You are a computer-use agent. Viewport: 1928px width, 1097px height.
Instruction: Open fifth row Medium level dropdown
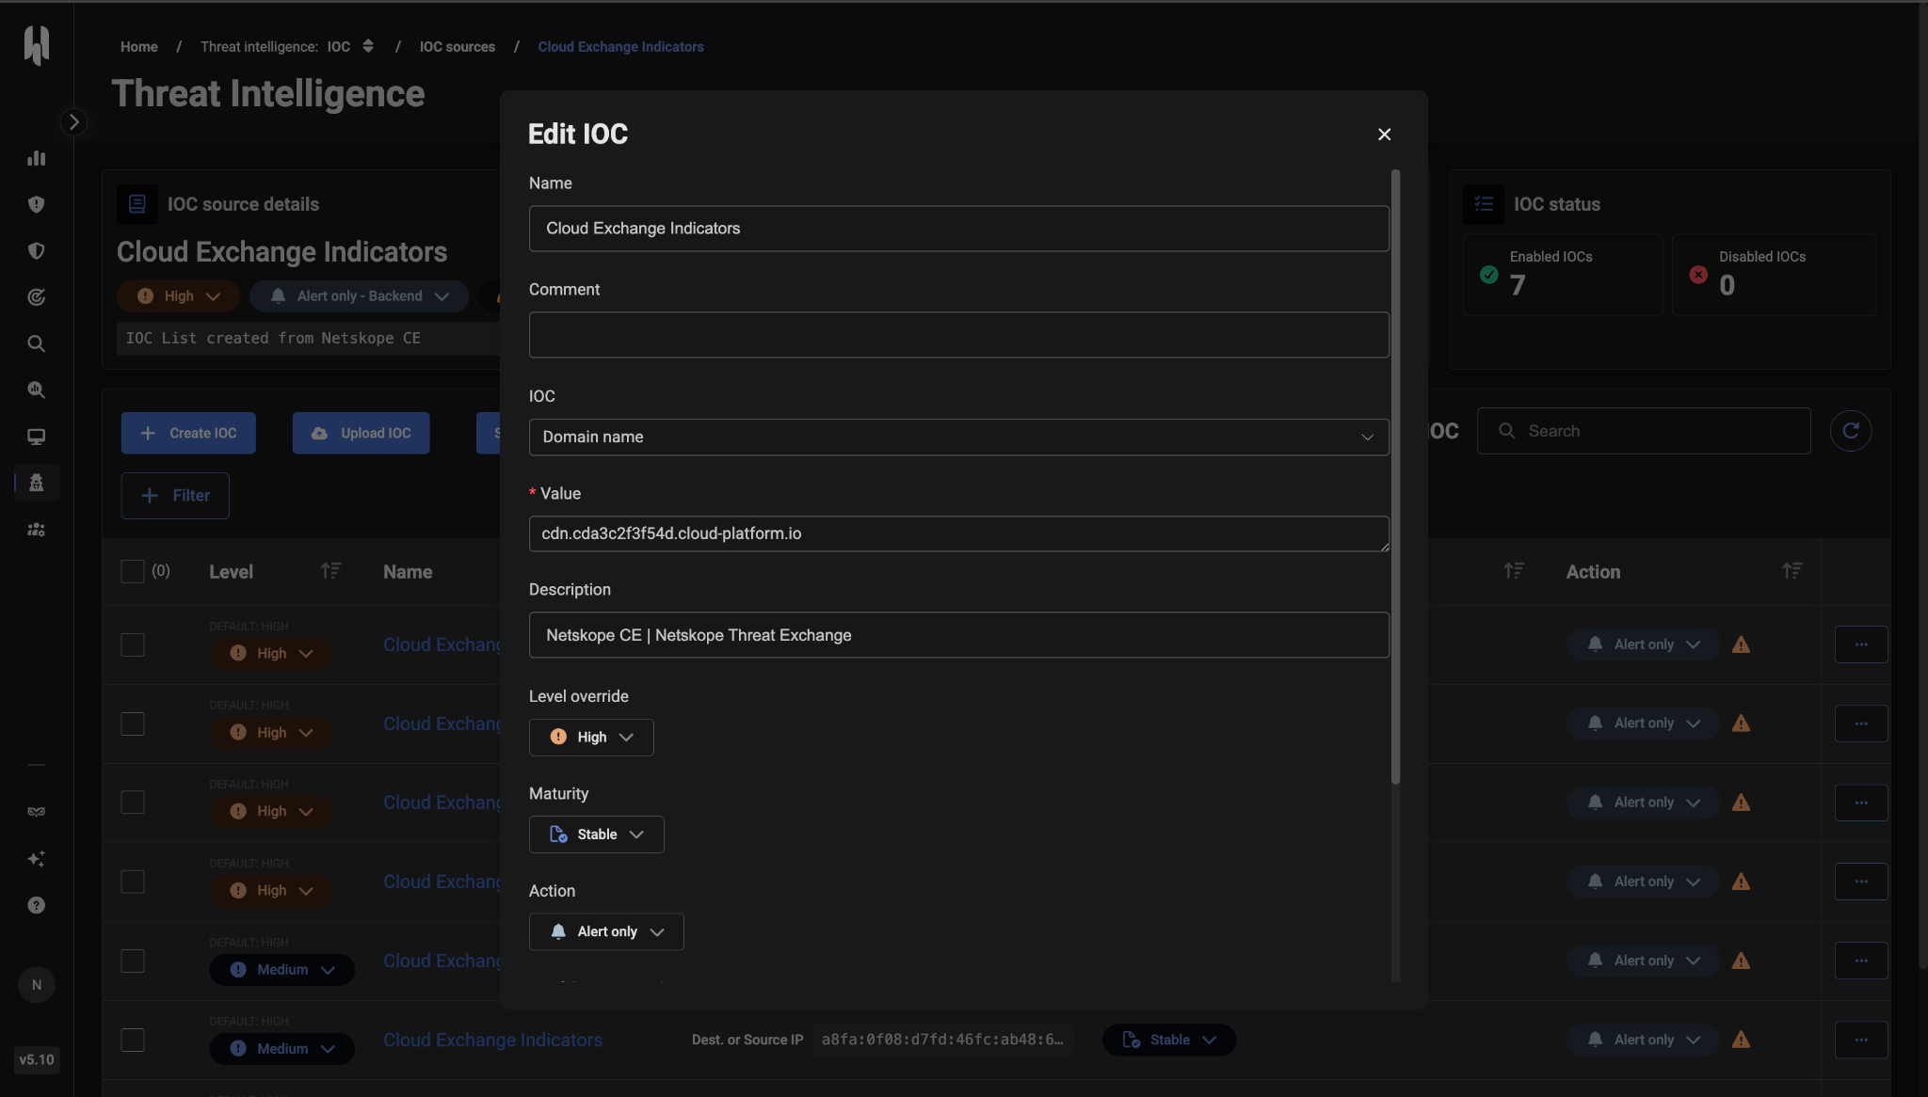pos(281,970)
